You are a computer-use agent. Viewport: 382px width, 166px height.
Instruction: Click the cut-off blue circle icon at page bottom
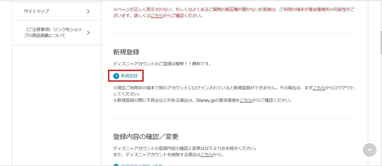pyautogui.click(x=116, y=165)
